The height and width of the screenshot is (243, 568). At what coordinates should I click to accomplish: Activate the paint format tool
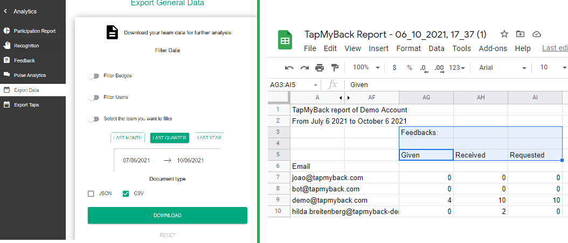pos(335,68)
